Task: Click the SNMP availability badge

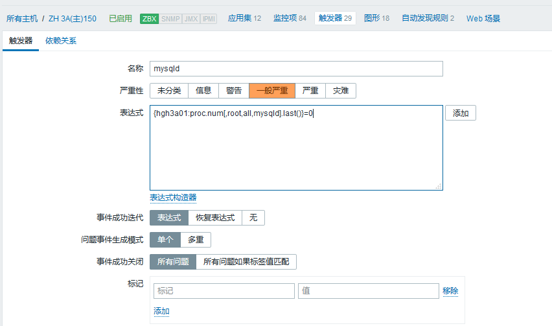Action: pyautogui.click(x=170, y=18)
